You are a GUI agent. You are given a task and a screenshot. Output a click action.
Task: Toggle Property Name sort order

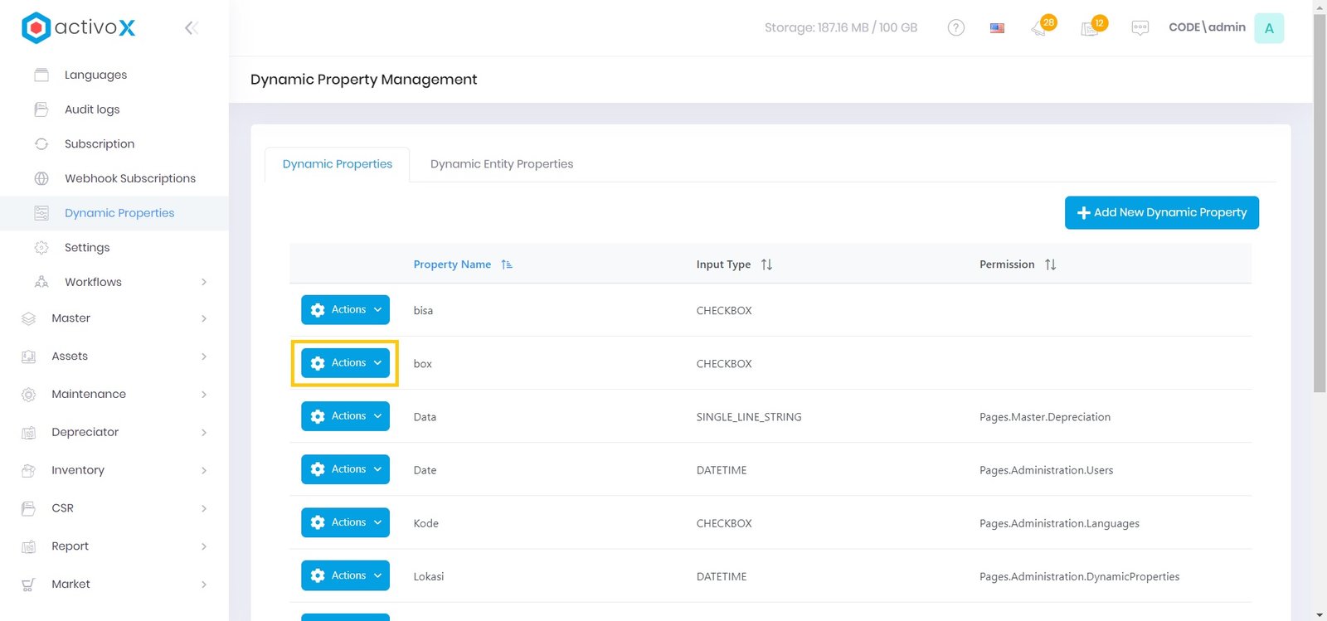tap(507, 264)
